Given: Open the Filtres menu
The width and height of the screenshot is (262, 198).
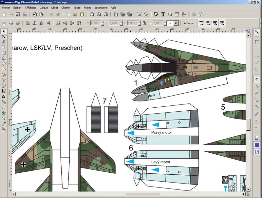Looking at the screenshot, I should (87, 8).
